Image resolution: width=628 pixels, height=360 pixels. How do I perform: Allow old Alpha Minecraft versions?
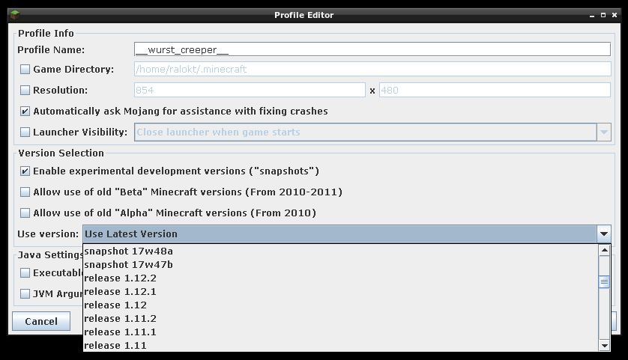tap(25, 213)
